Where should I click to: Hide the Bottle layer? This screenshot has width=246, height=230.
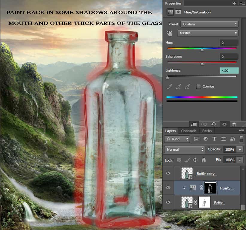point(168,202)
